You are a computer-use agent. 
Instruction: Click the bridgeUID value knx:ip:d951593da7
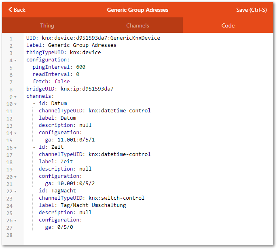pos(87,89)
